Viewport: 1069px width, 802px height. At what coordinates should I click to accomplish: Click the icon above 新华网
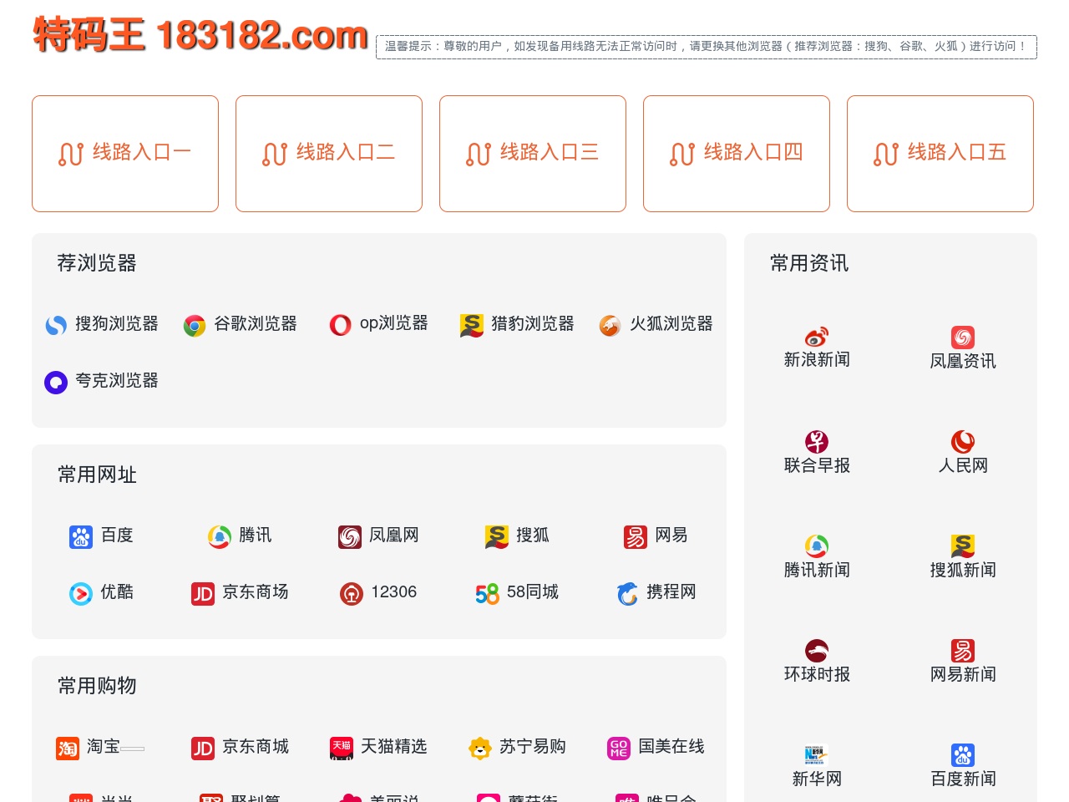coord(817,754)
